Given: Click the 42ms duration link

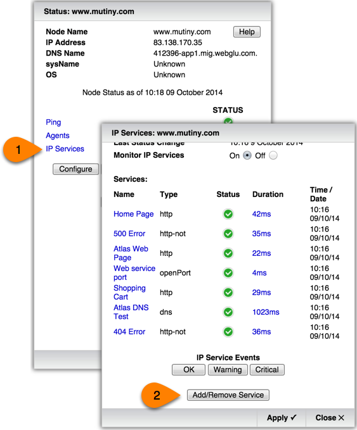Looking at the screenshot, I should 261,214.
